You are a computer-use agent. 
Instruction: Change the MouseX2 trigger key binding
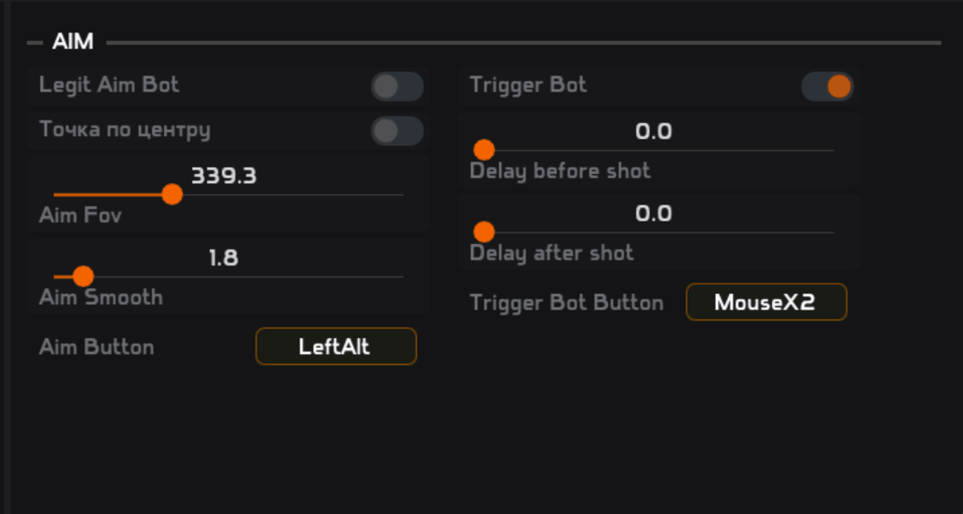[766, 302]
